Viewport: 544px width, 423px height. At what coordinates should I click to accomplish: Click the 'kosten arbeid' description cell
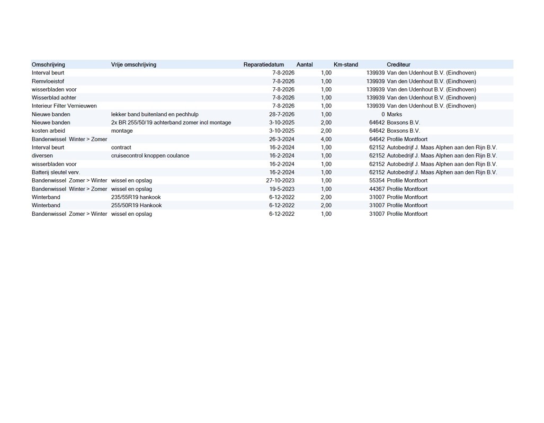(48, 131)
